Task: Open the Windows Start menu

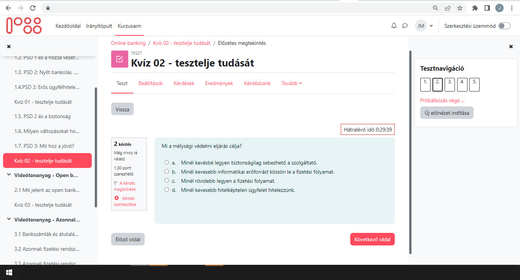Action: pos(9,272)
